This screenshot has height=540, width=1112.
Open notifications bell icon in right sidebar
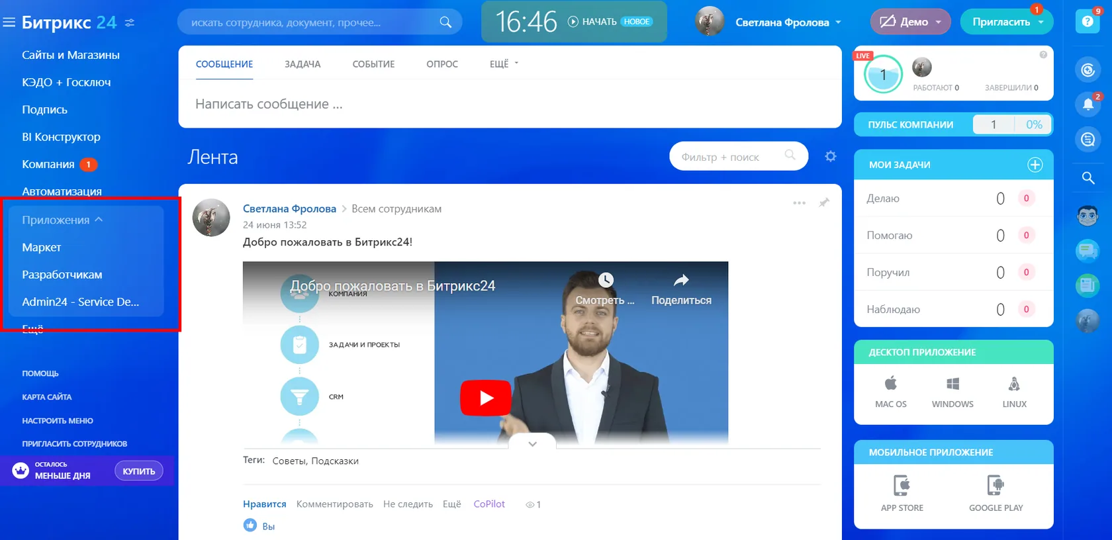click(x=1088, y=104)
